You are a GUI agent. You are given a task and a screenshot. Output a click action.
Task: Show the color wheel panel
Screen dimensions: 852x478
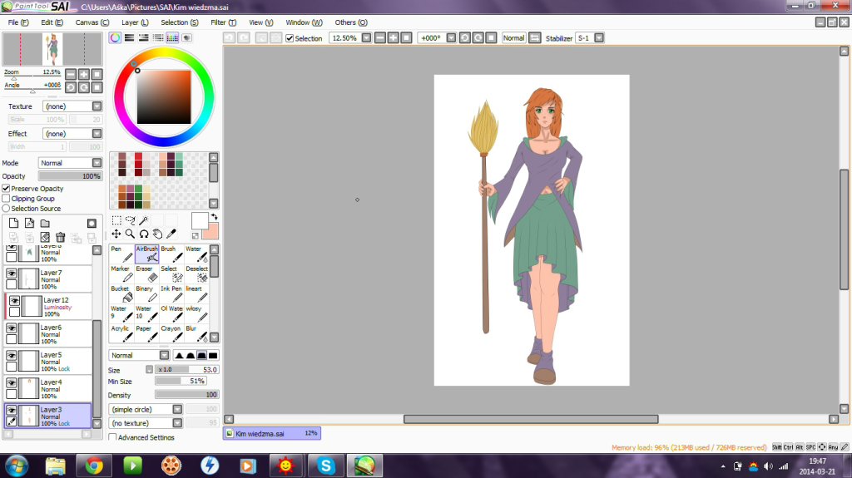pos(115,37)
